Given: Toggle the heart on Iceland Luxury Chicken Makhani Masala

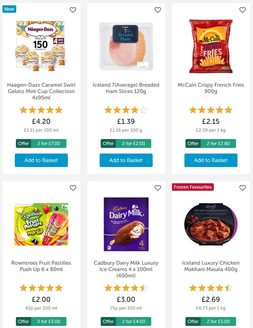Looking at the screenshot, I should (x=242, y=188).
